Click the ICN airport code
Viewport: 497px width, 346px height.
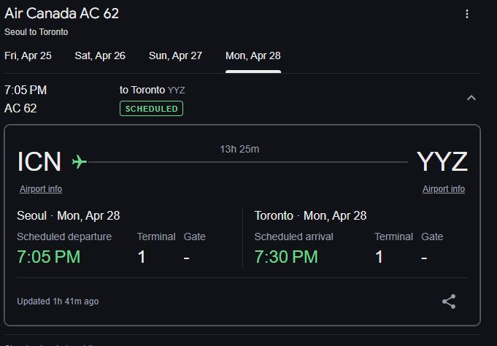(x=39, y=162)
